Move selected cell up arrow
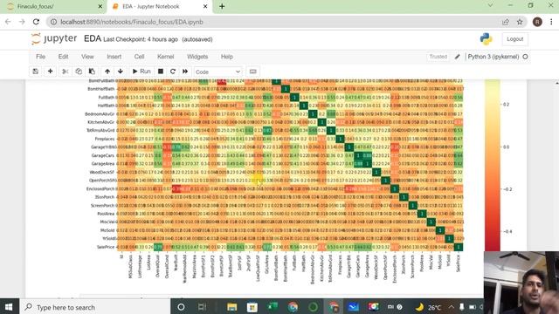This screenshot has width=559, height=314. 107,72
